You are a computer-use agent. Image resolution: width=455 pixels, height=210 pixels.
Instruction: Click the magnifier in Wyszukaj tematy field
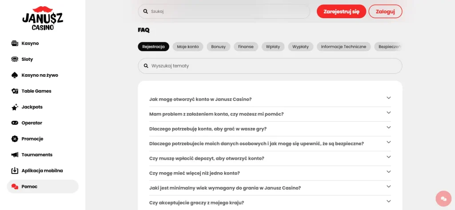tap(146, 66)
